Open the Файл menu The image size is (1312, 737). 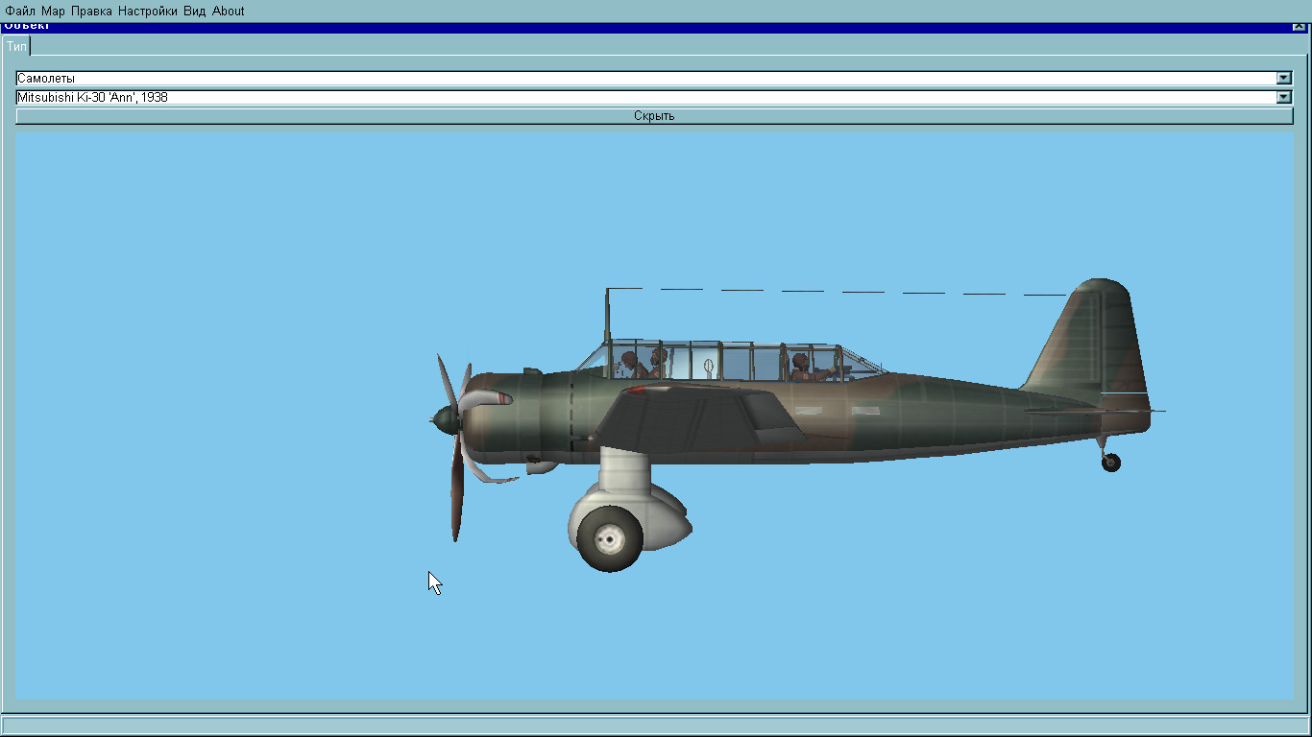(x=20, y=12)
